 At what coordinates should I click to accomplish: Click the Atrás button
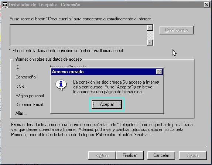(x=102, y=155)
